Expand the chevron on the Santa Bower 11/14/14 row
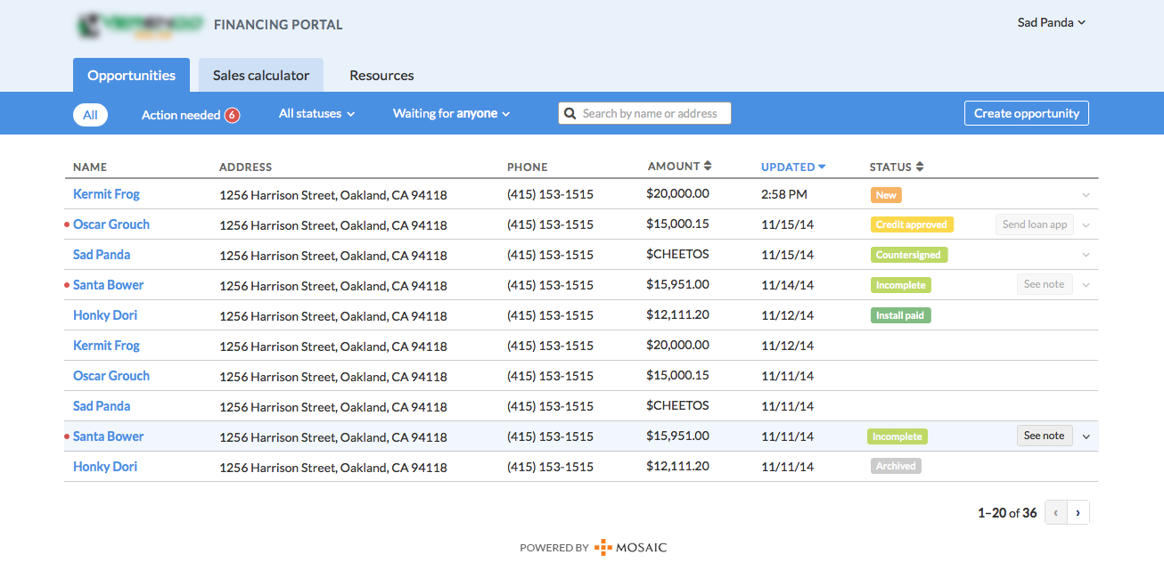This screenshot has width=1164, height=579. click(x=1086, y=286)
